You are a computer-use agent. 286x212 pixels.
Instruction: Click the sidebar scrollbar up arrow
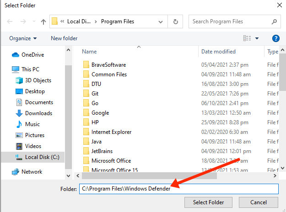(68, 50)
